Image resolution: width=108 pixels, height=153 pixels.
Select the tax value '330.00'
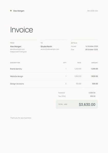pyautogui.click(x=93, y=96)
